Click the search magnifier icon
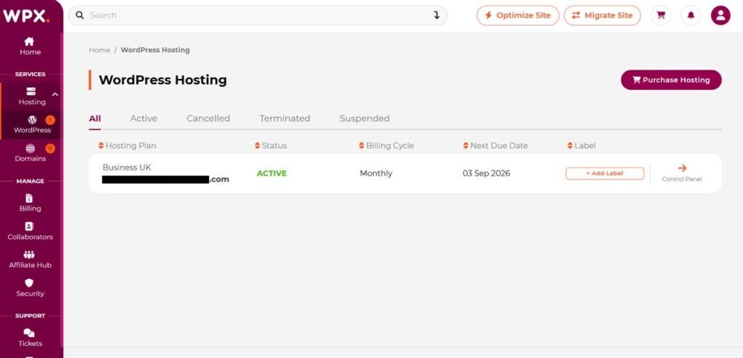 pos(80,15)
